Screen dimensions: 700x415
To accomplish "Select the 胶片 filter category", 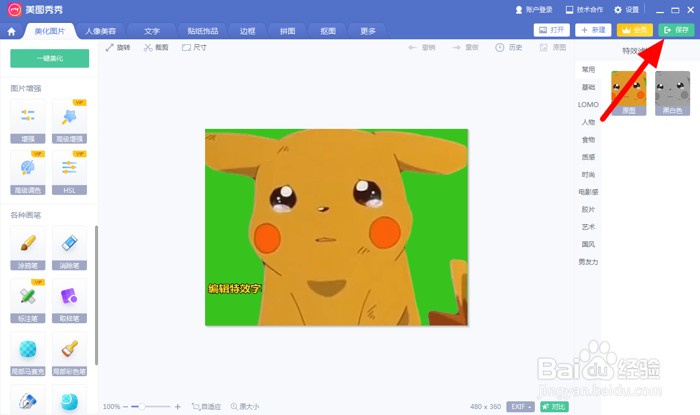I will point(588,210).
